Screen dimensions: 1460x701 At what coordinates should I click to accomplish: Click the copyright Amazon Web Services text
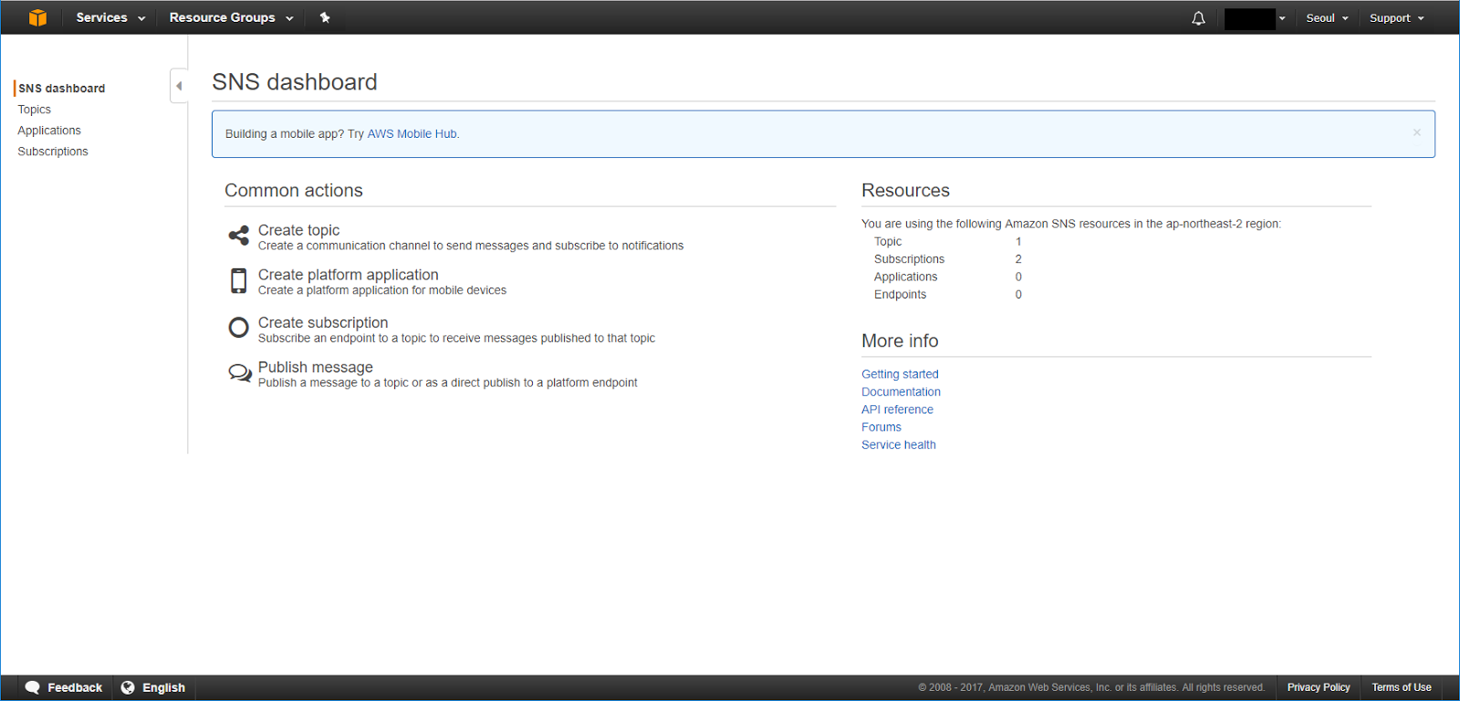click(x=1091, y=687)
